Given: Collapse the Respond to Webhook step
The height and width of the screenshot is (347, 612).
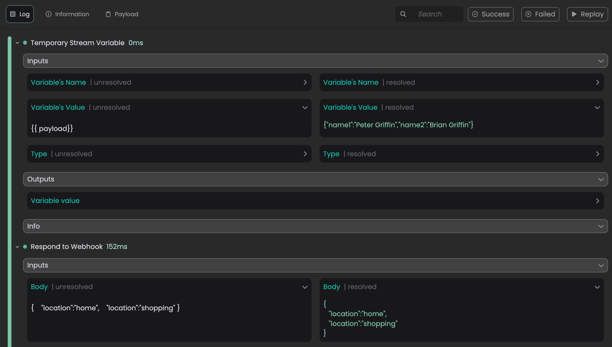Looking at the screenshot, I should coord(17,247).
